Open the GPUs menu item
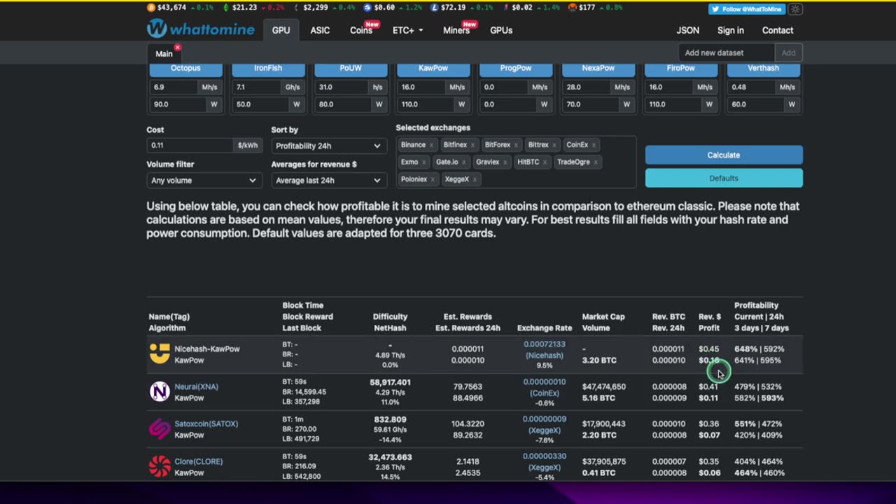This screenshot has height=504, width=896. (501, 30)
